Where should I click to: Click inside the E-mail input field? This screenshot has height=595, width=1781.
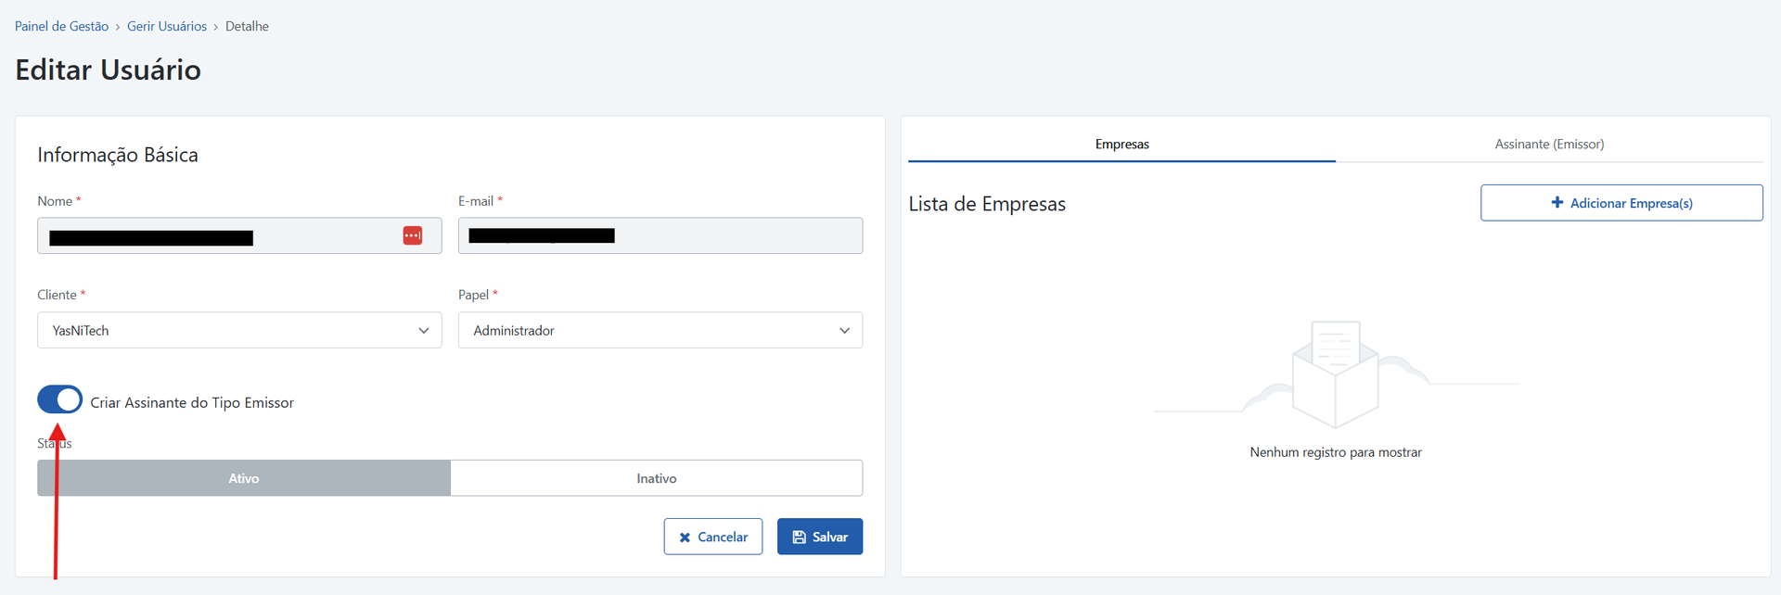point(733,235)
